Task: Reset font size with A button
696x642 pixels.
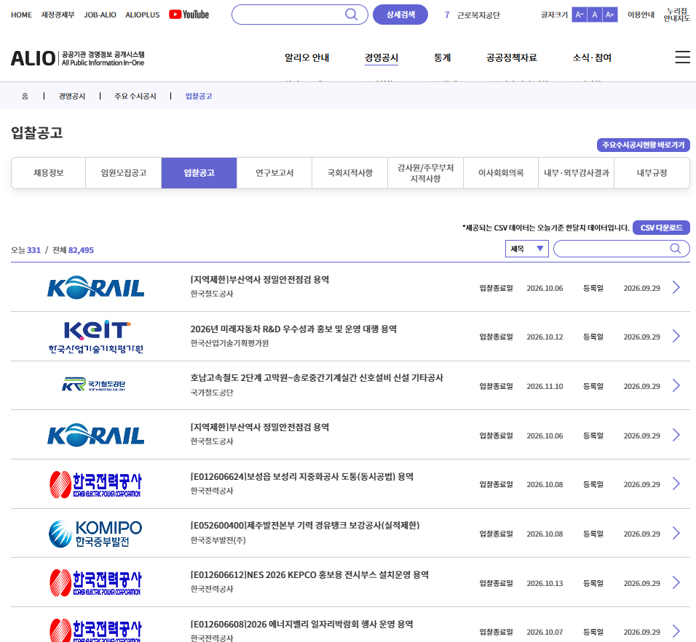Action: (x=594, y=15)
